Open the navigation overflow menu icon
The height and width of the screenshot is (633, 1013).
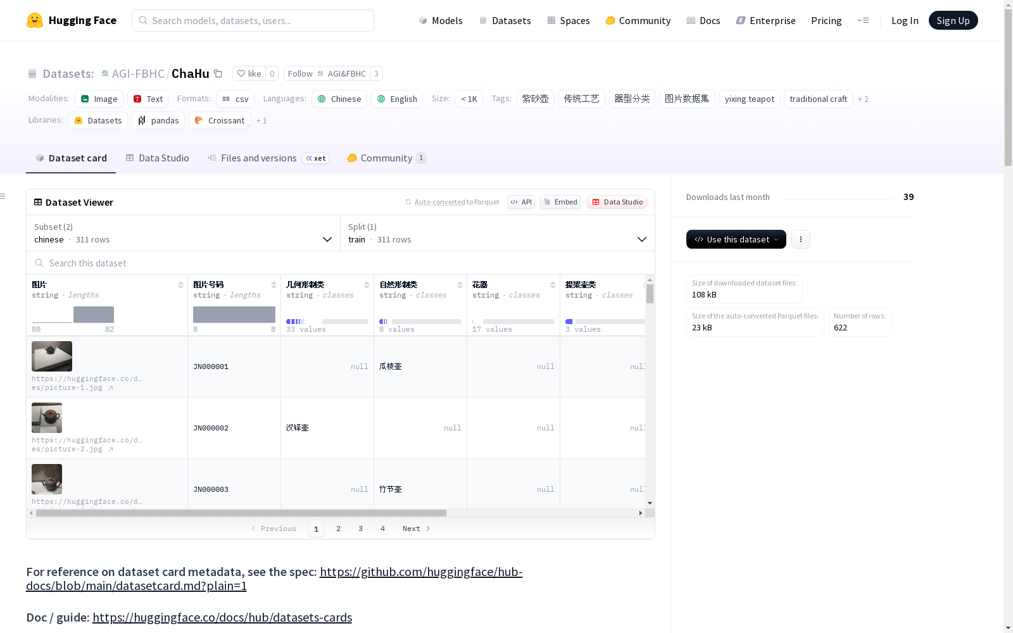[x=863, y=20]
